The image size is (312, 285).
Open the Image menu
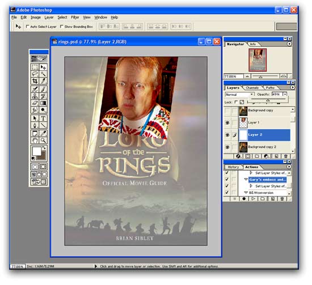click(x=36, y=18)
